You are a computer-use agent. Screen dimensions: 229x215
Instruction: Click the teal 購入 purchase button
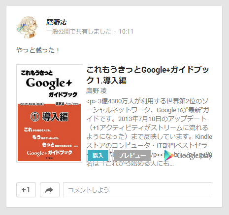[98, 156]
